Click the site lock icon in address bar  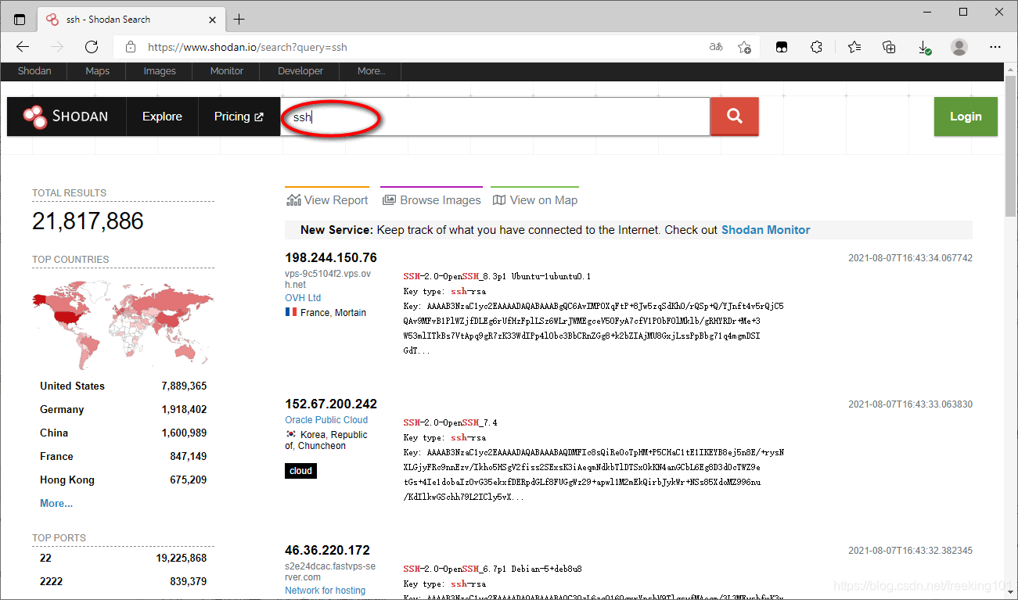(x=130, y=47)
